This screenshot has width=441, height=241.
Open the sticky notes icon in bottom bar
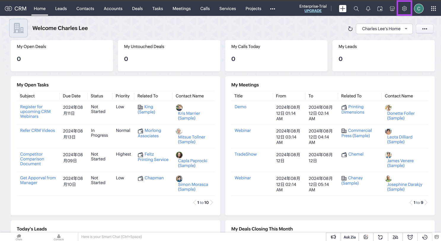click(380, 237)
